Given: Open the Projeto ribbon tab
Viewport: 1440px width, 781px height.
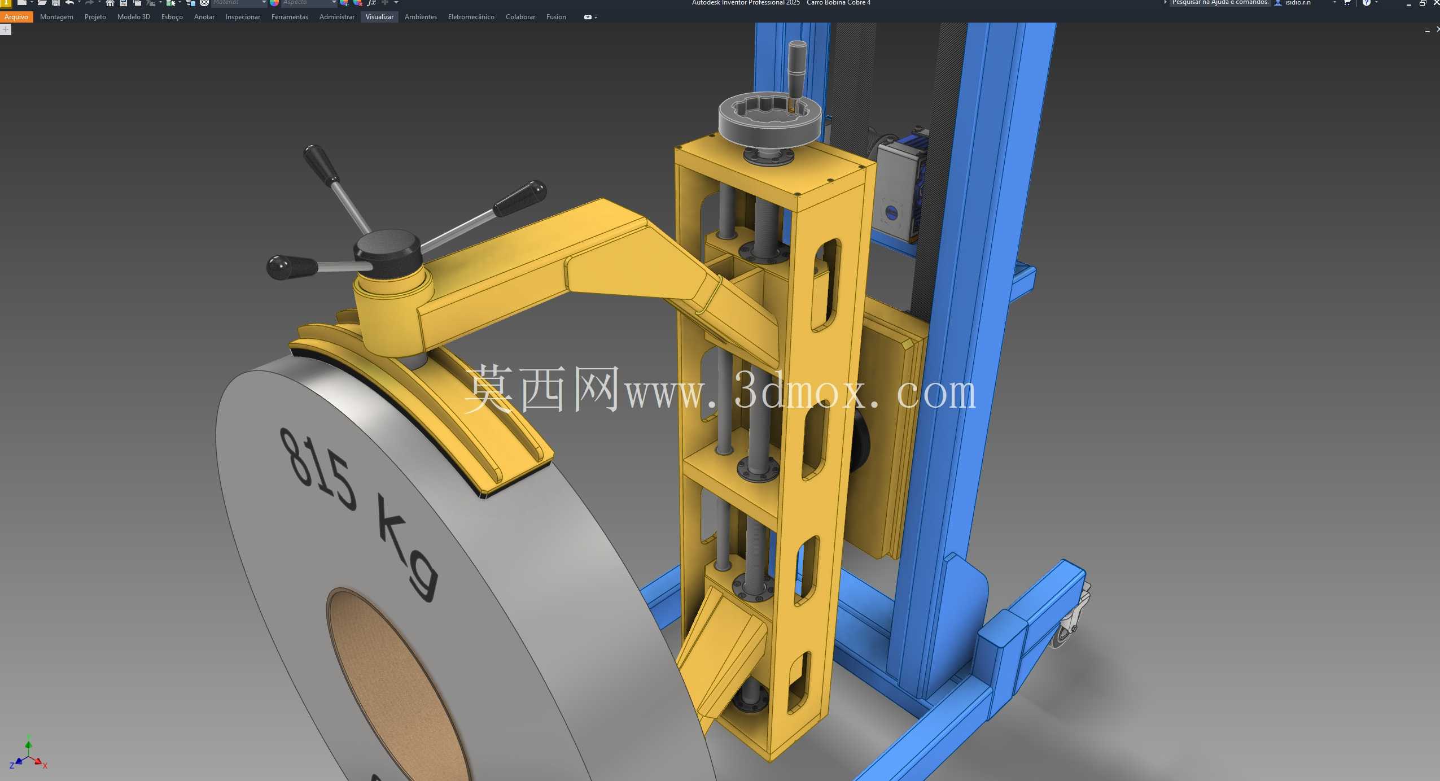Looking at the screenshot, I should click(x=95, y=17).
